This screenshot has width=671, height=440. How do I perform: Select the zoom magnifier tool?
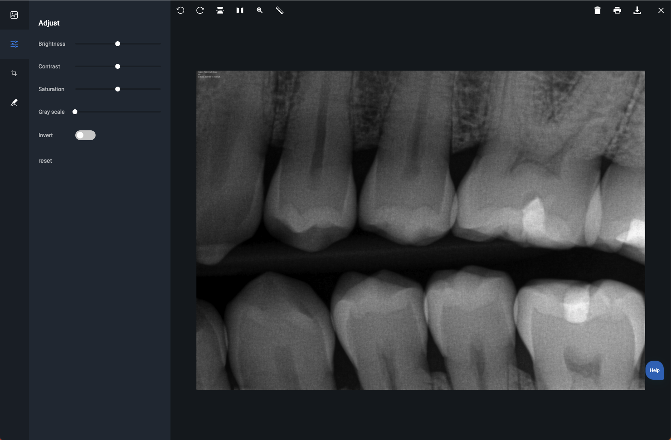(260, 11)
